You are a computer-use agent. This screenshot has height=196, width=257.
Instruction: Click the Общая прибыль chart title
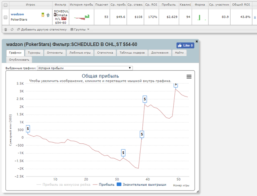[100, 76]
